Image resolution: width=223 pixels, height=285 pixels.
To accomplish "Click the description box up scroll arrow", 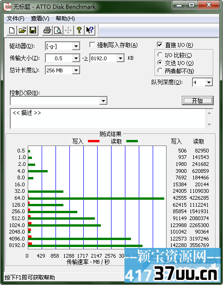I will tap(209, 113).
